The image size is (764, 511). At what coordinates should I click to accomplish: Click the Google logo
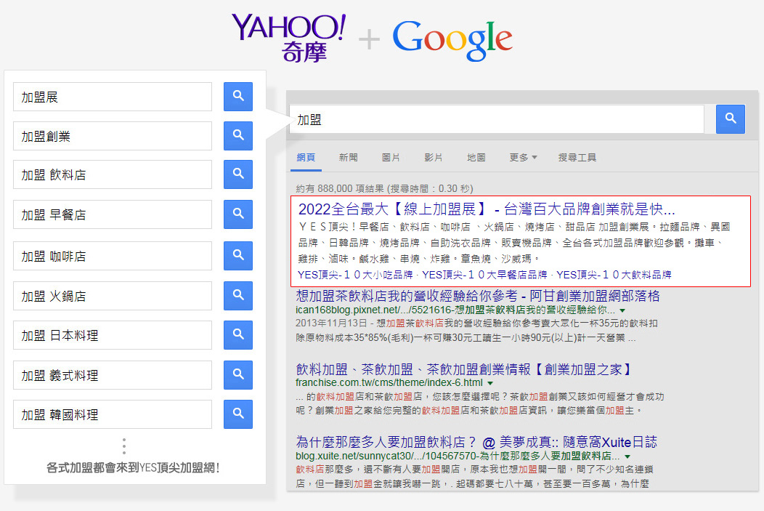tap(452, 40)
